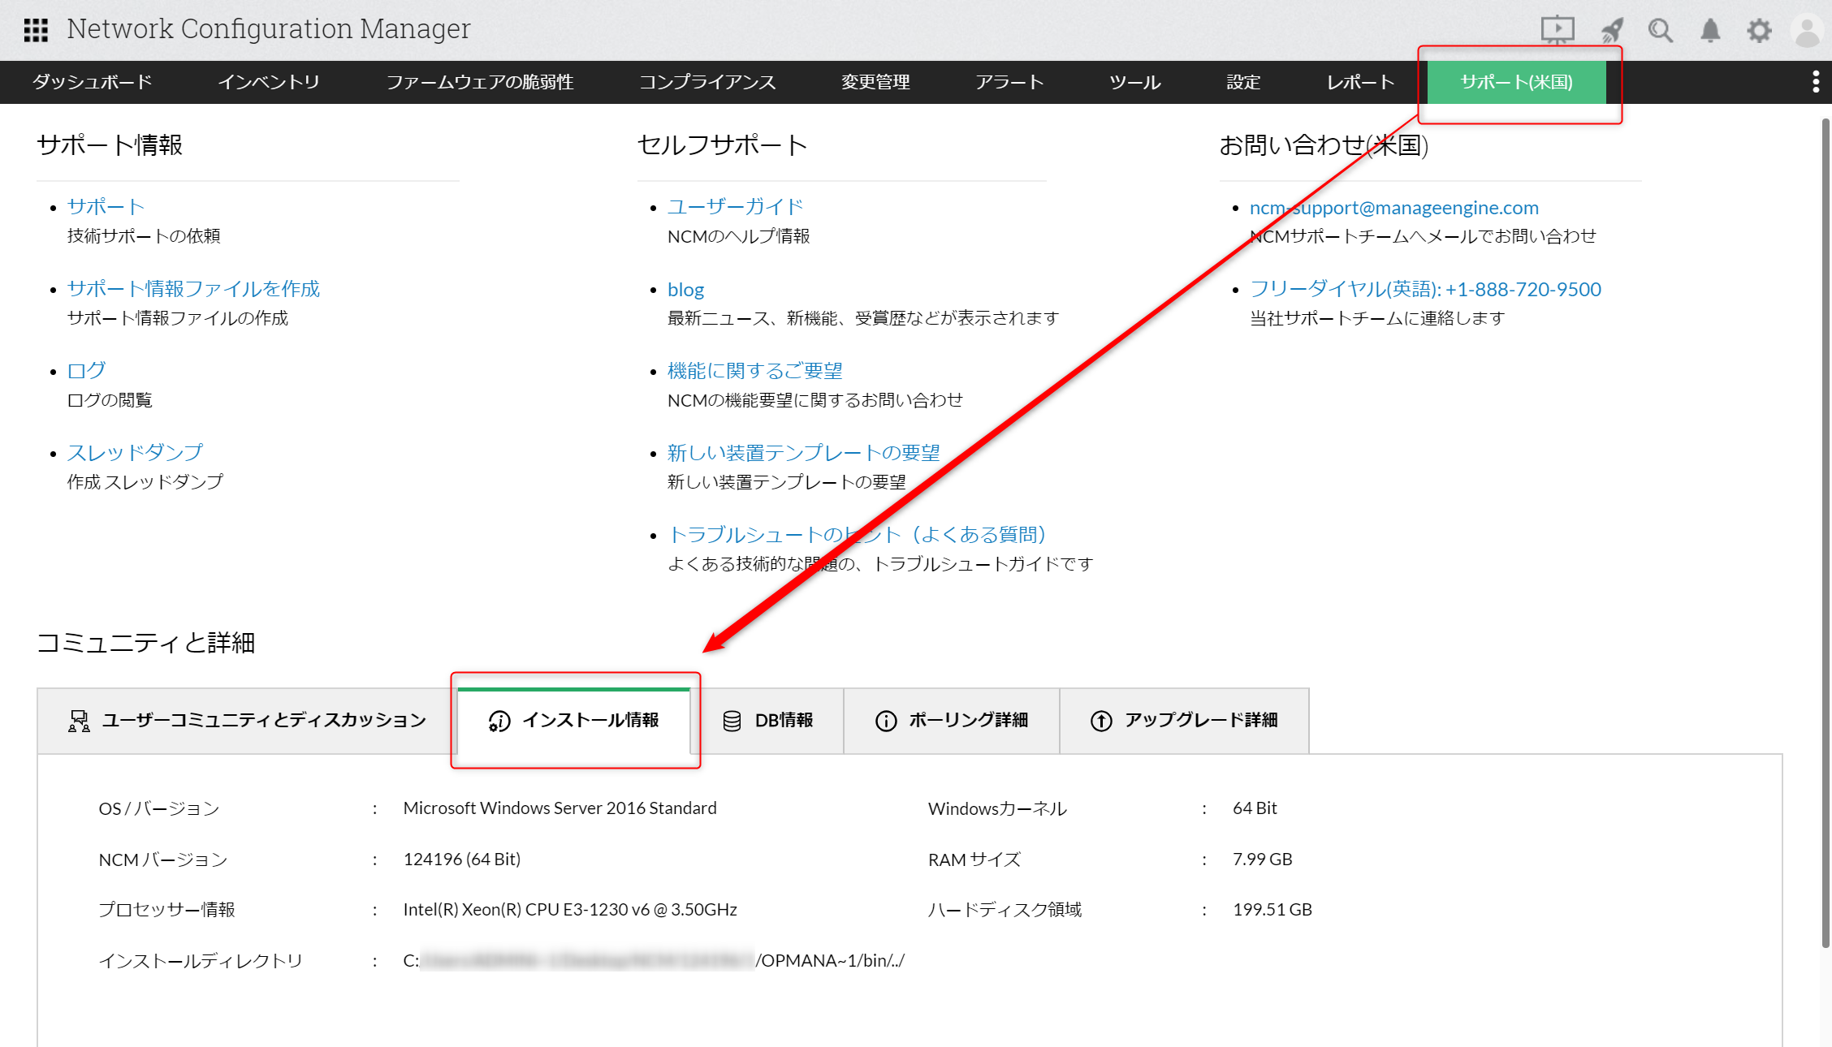Expand the three-dot overflow menu
The image size is (1832, 1047).
1816,82
